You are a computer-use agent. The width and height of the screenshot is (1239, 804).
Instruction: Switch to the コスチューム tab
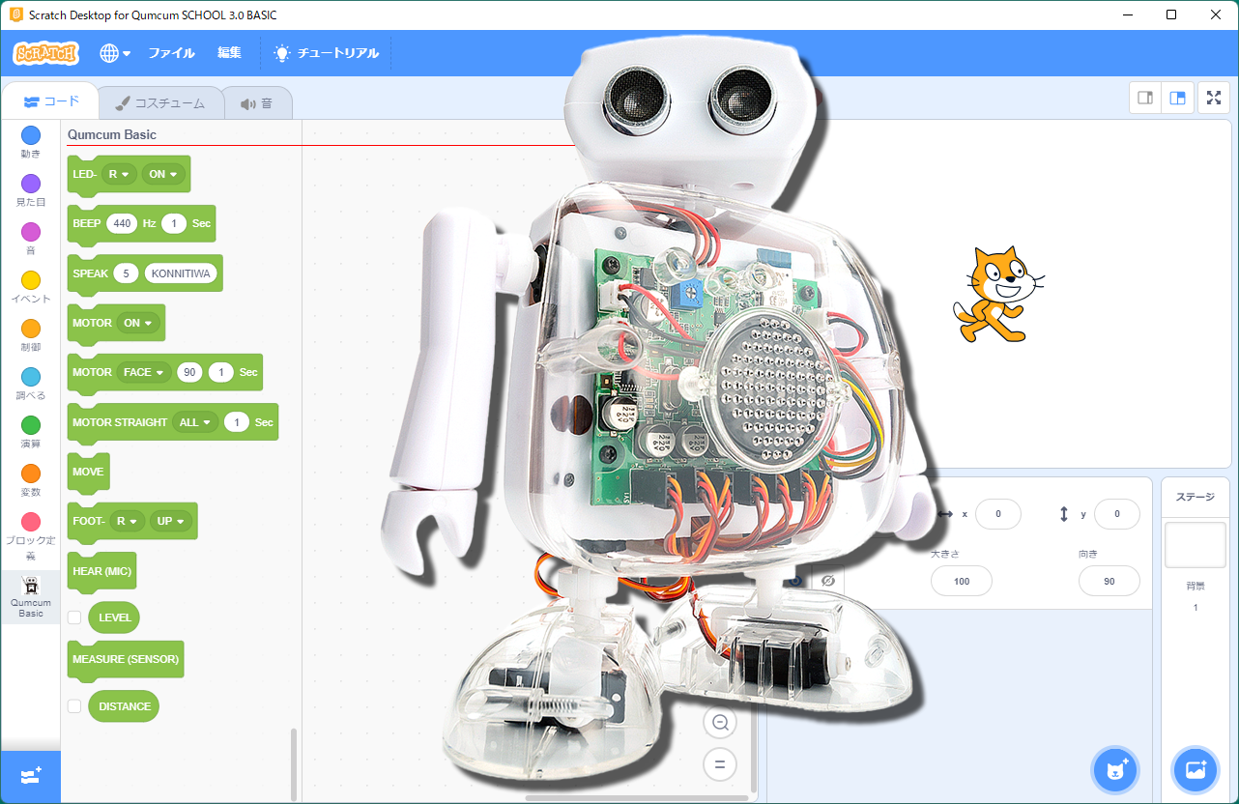(x=160, y=103)
